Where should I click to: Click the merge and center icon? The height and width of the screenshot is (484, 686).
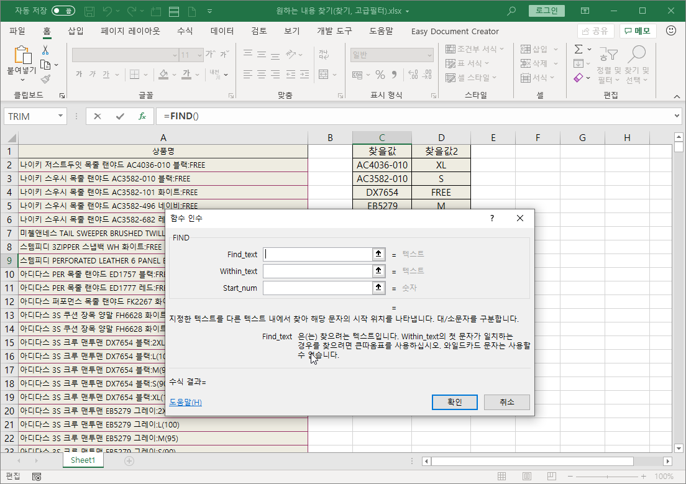point(324,75)
